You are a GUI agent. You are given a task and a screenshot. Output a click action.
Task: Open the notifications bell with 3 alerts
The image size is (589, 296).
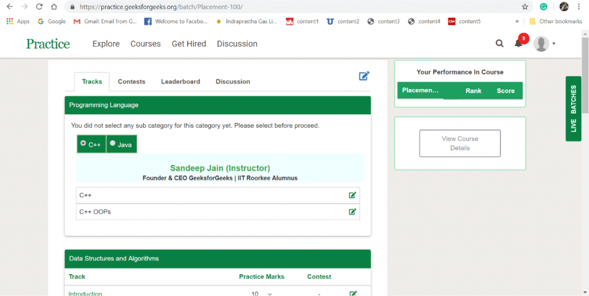518,43
